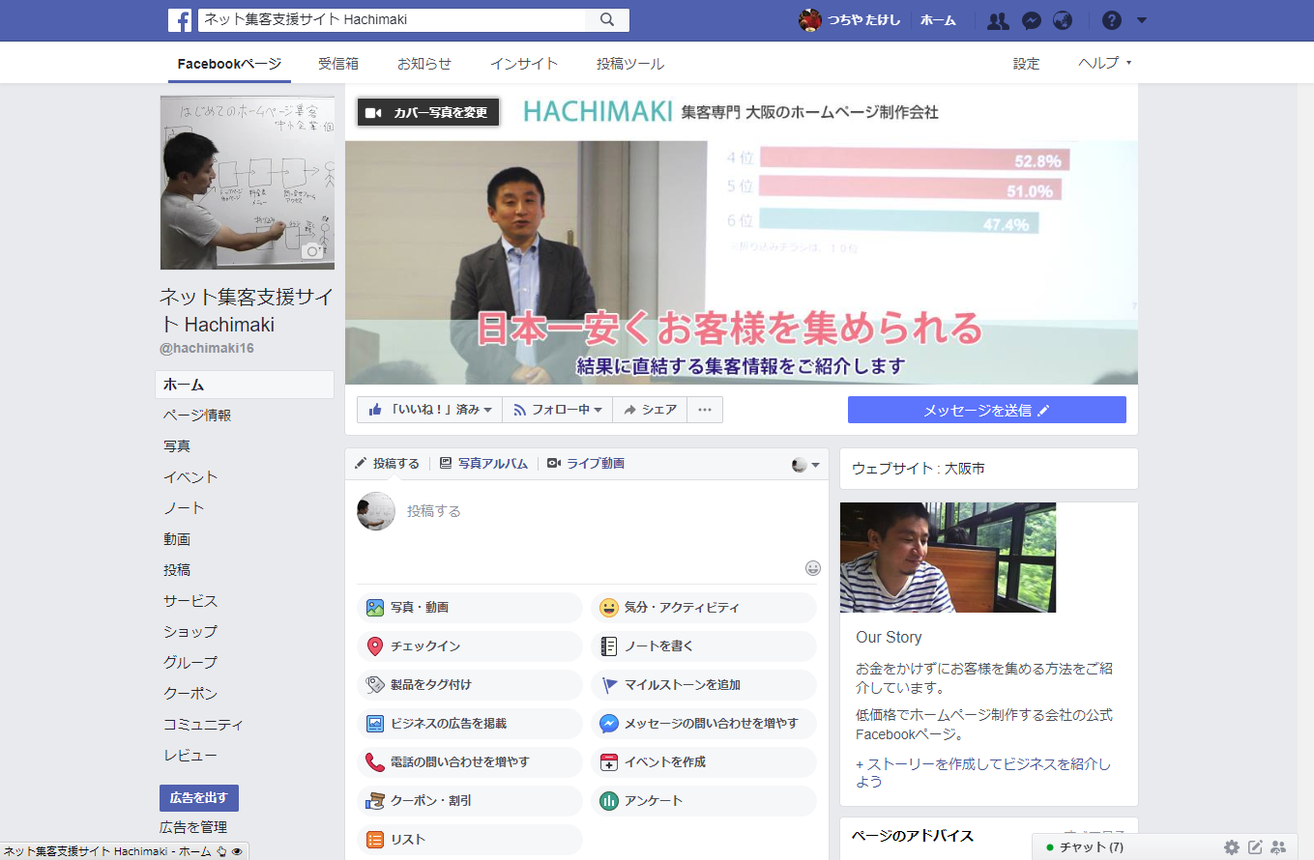Click 広告を出す button
Screen dimensions: 1314x860
(x=199, y=798)
